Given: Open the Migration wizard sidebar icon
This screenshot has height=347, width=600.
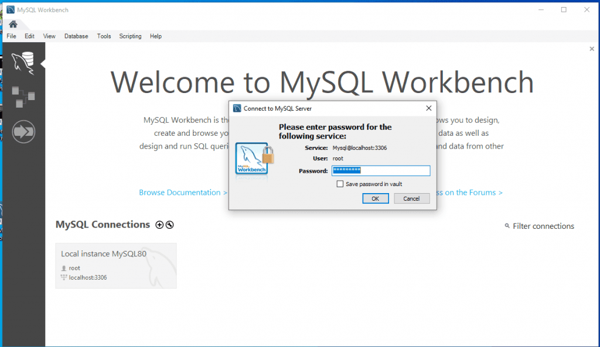Looking at the screenshot, I should point(23,132).
